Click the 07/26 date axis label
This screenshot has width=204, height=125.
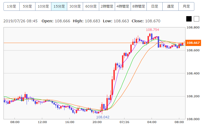(124, 122)
